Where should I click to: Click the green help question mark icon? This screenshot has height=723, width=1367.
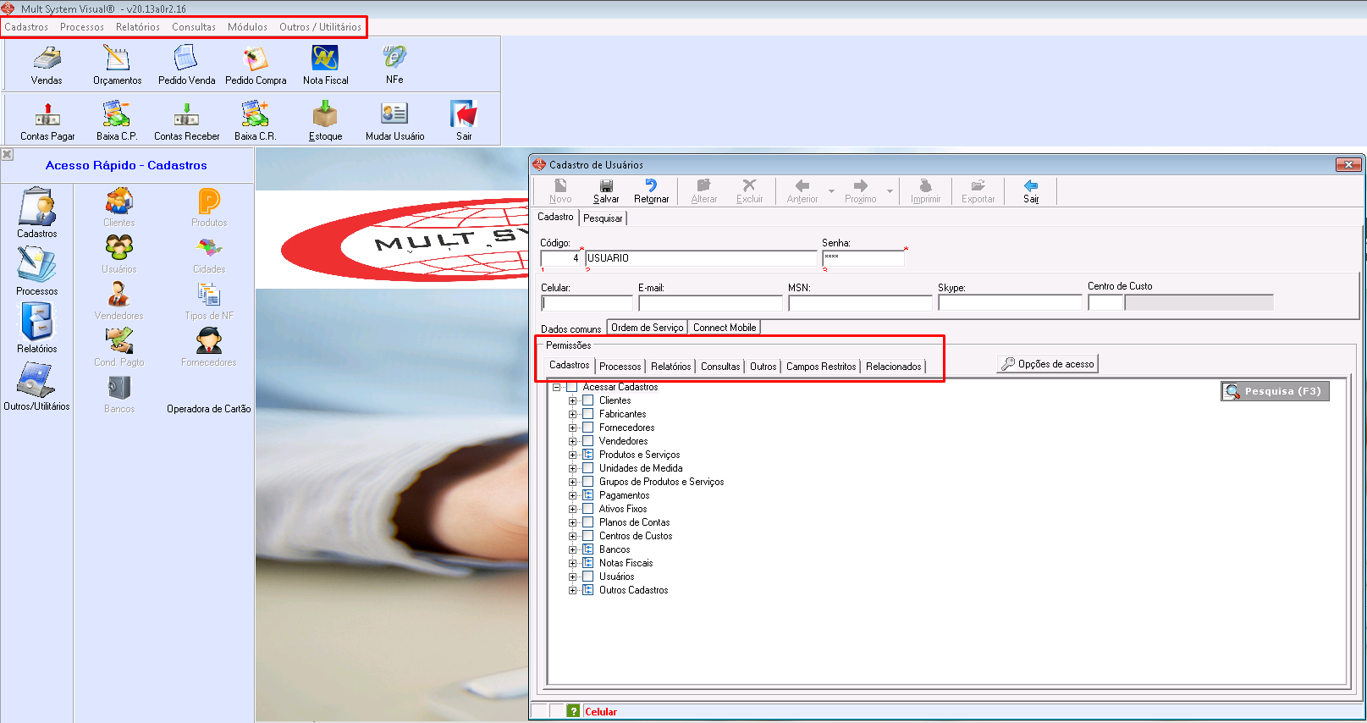[x=573, y=711]
